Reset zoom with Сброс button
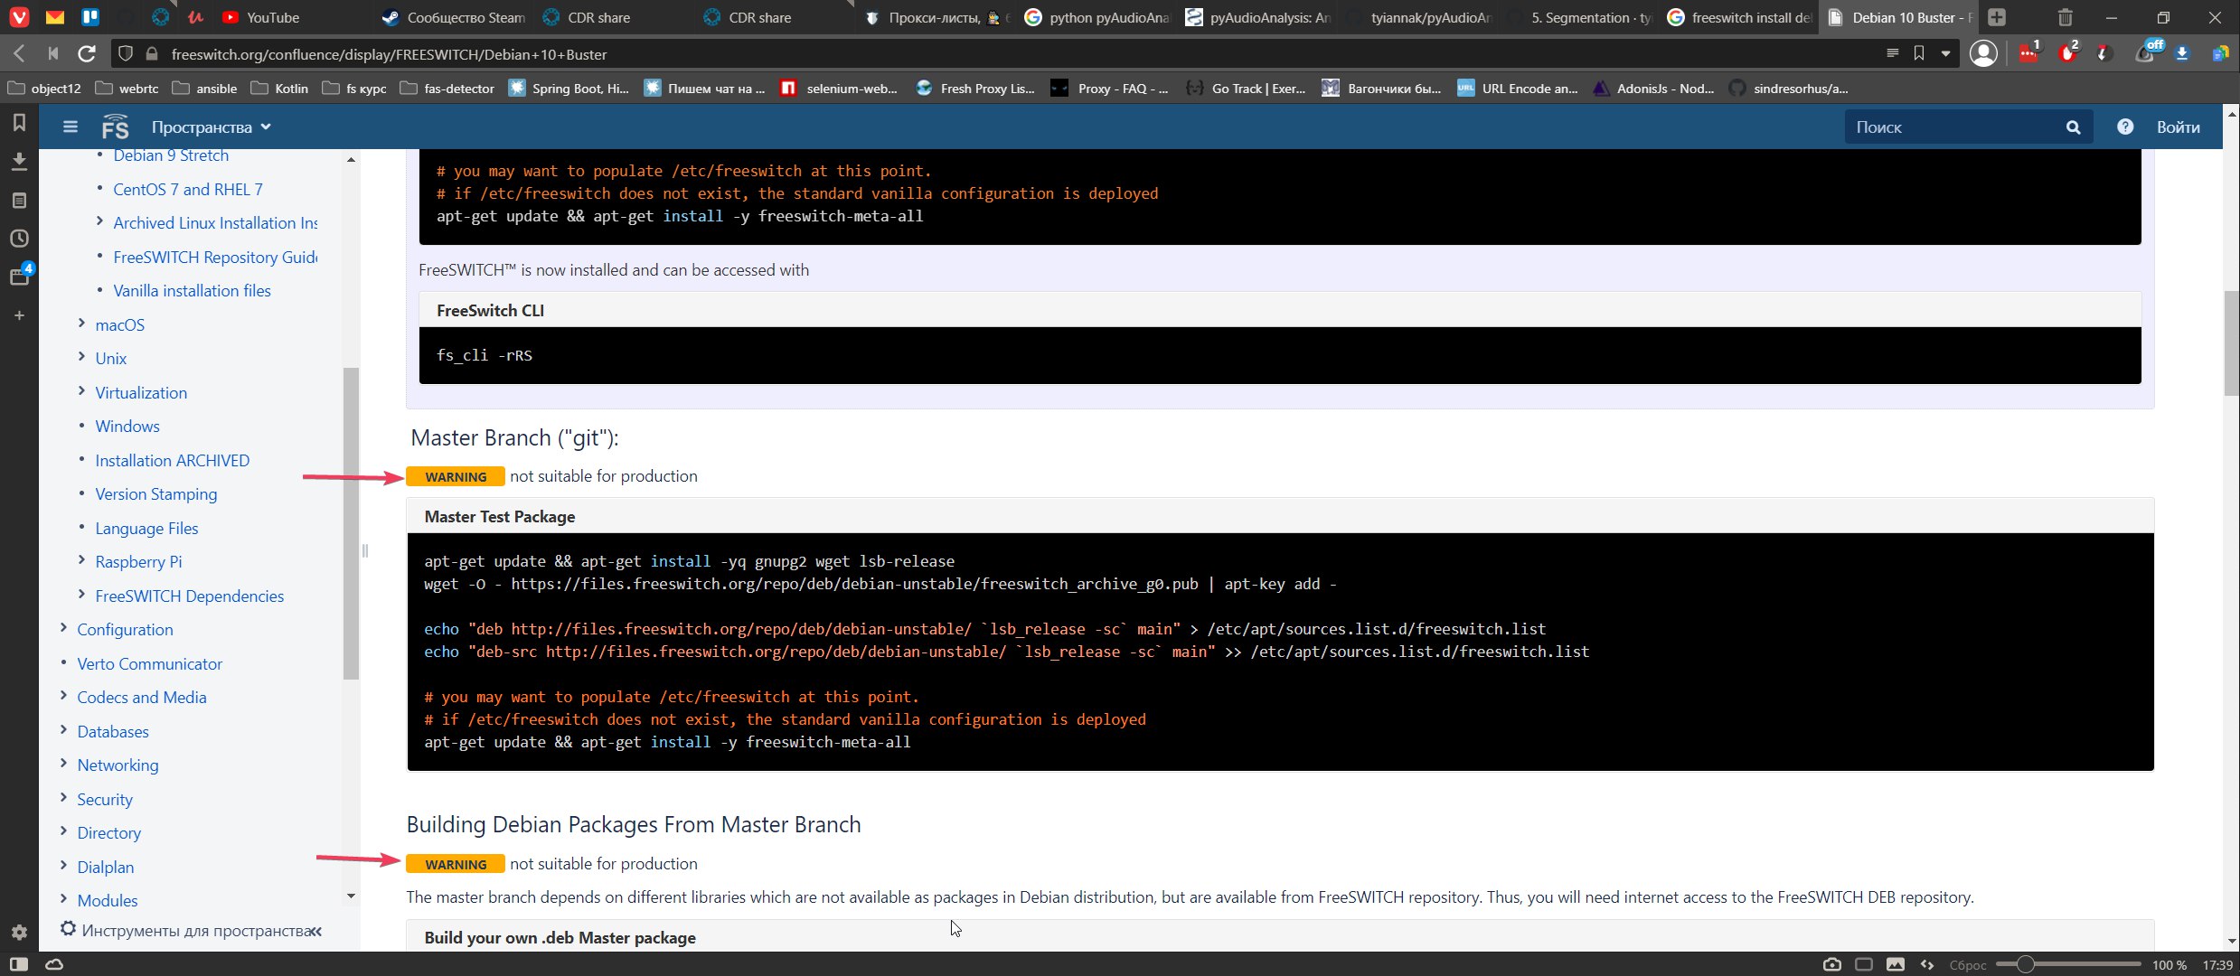This screenshot has height=976, width=2240. click(x=1968, y=965)
